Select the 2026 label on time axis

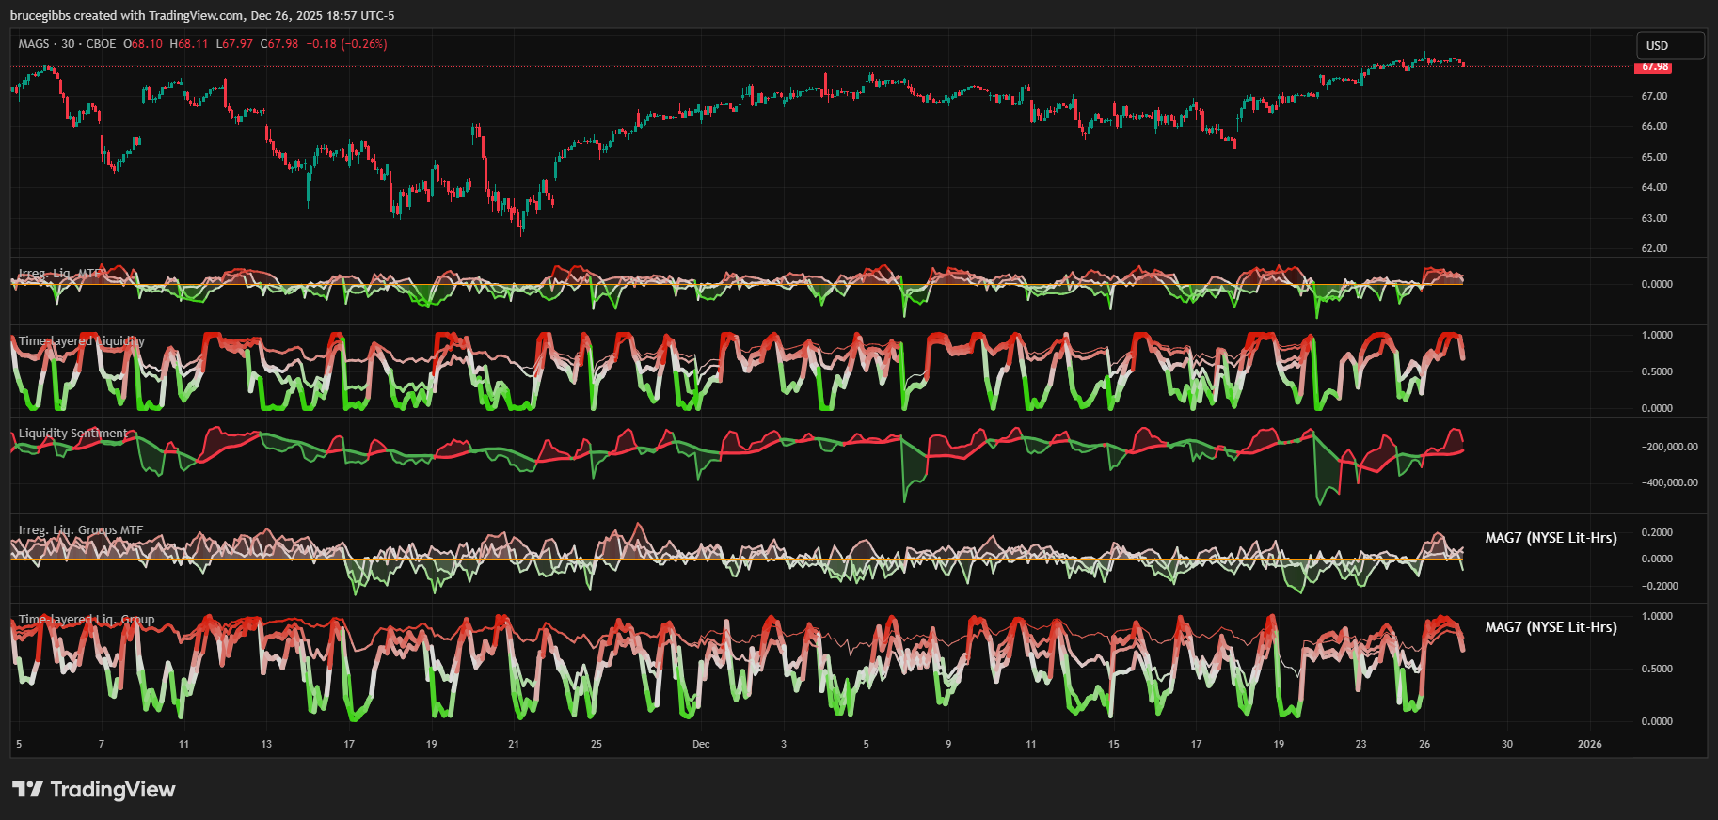pos(1589,744)
